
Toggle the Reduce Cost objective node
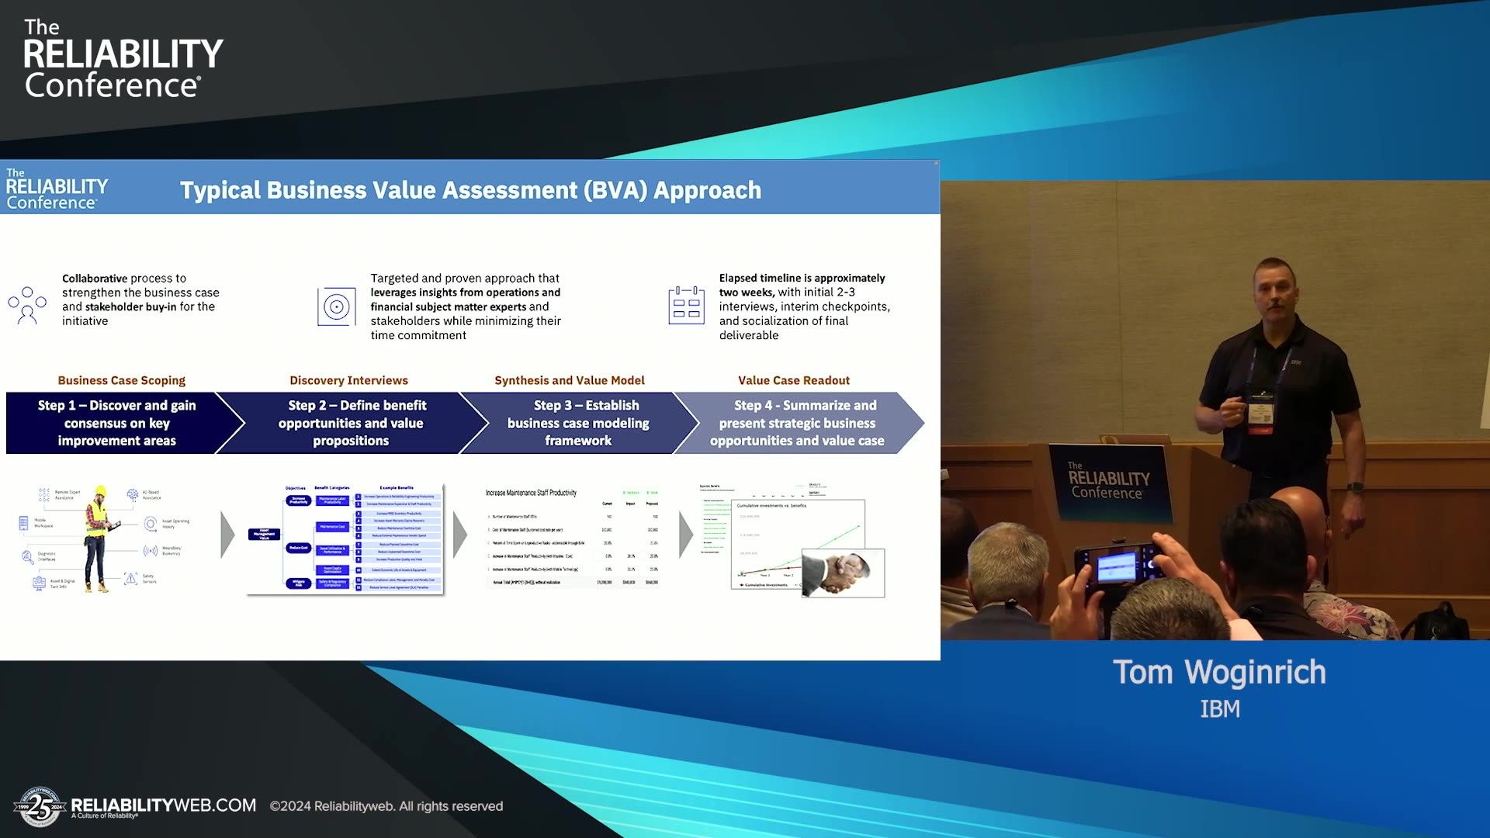pos(300,549)
